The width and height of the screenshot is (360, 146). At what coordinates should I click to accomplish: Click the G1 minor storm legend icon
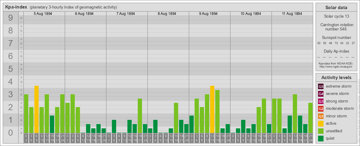point(321,116)
